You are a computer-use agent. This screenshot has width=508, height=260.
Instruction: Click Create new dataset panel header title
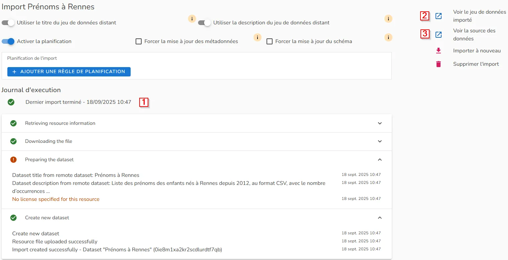47,218
